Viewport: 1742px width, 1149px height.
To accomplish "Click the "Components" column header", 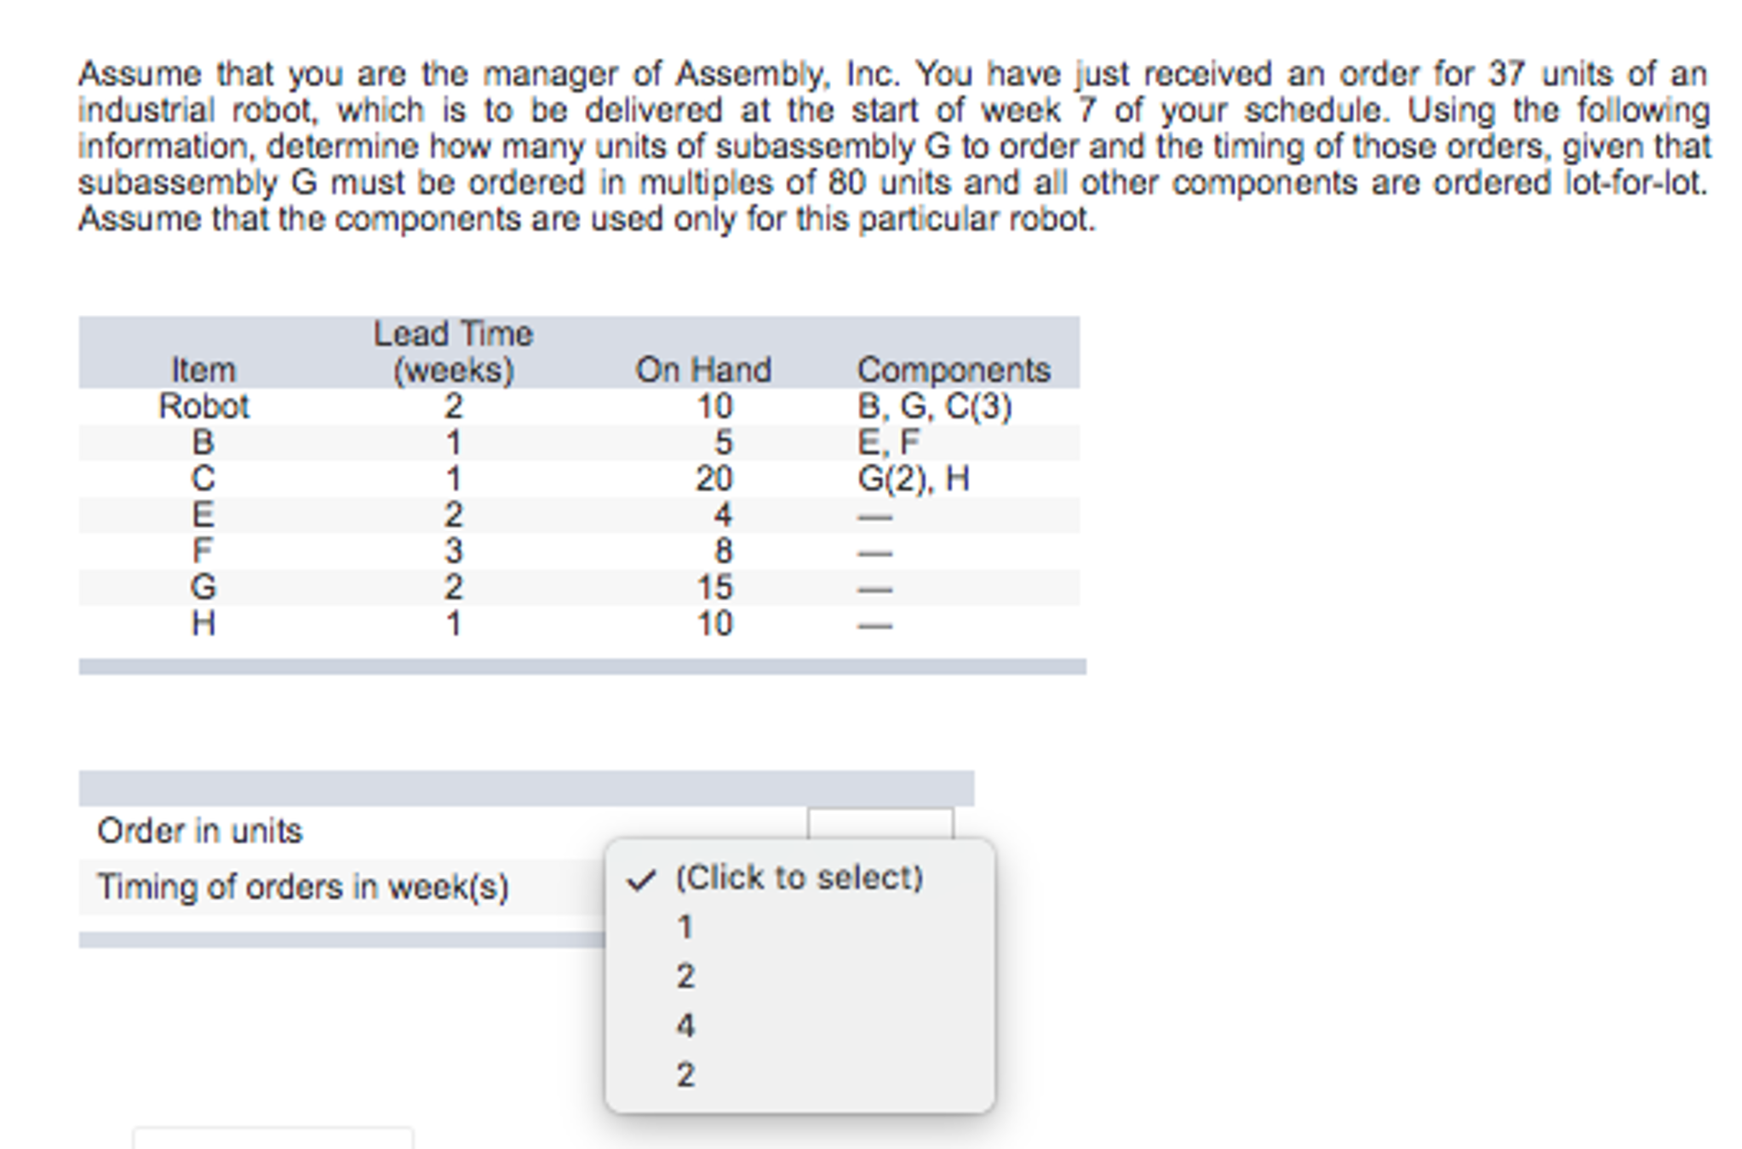I will coord(954,370).
